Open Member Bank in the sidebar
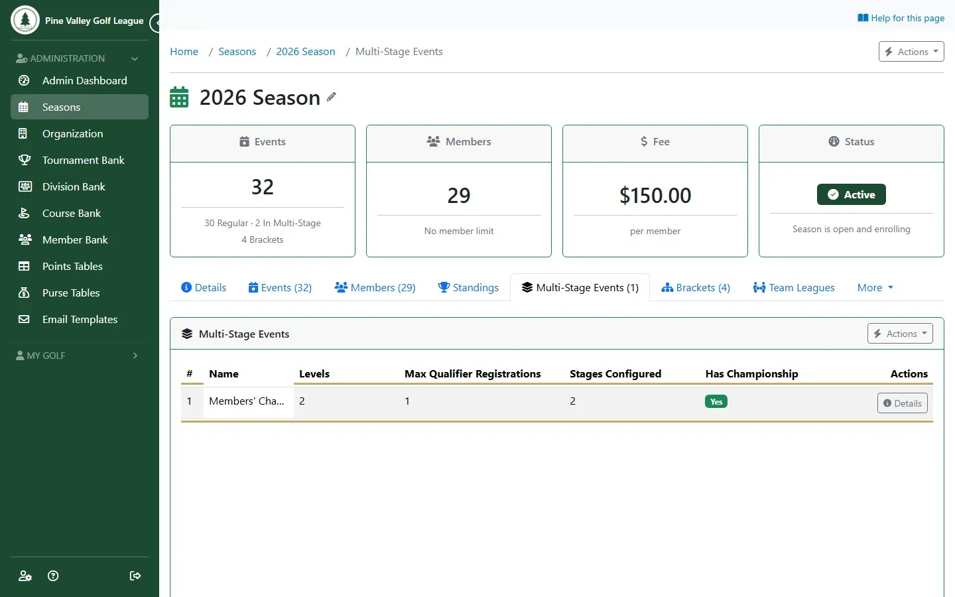Image resolution: width=955 pixels, height=597 pixels. [80, 239]
